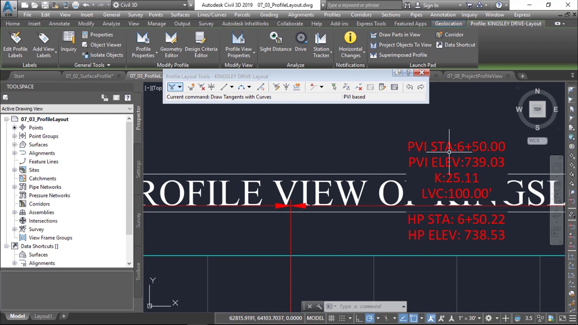The image size is (578, 325).
Task: Click the Superimposed Profile button
Action: click(398, 55)
